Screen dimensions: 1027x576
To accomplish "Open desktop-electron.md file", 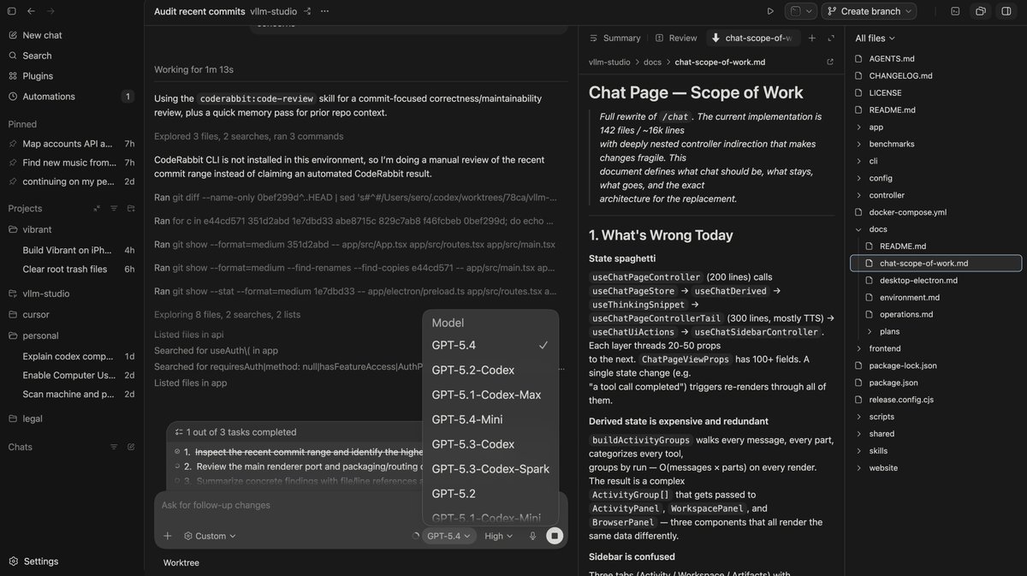I will point(917,280).
